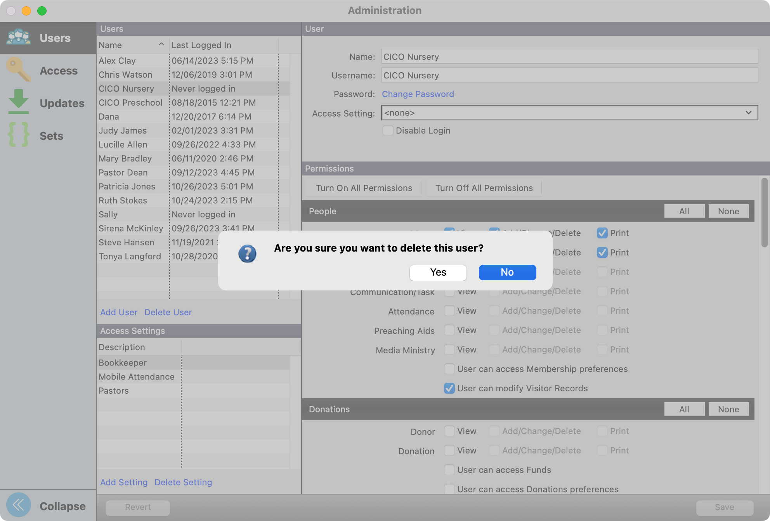
Task: Confirm deletion with Yes button
Action: click(438, 273)
